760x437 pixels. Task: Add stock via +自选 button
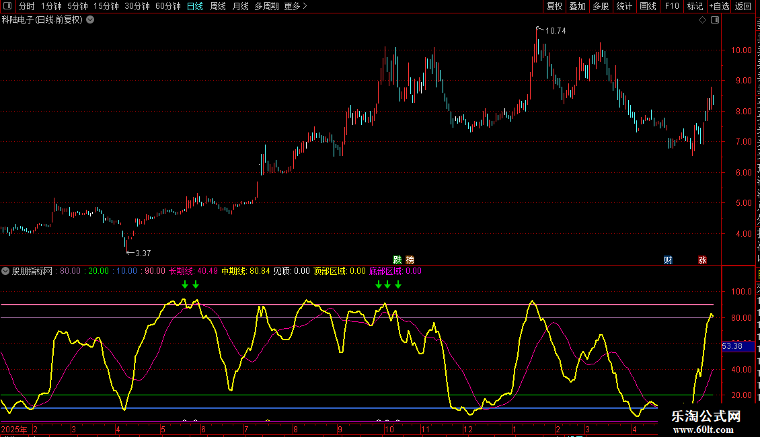[719, 6]
